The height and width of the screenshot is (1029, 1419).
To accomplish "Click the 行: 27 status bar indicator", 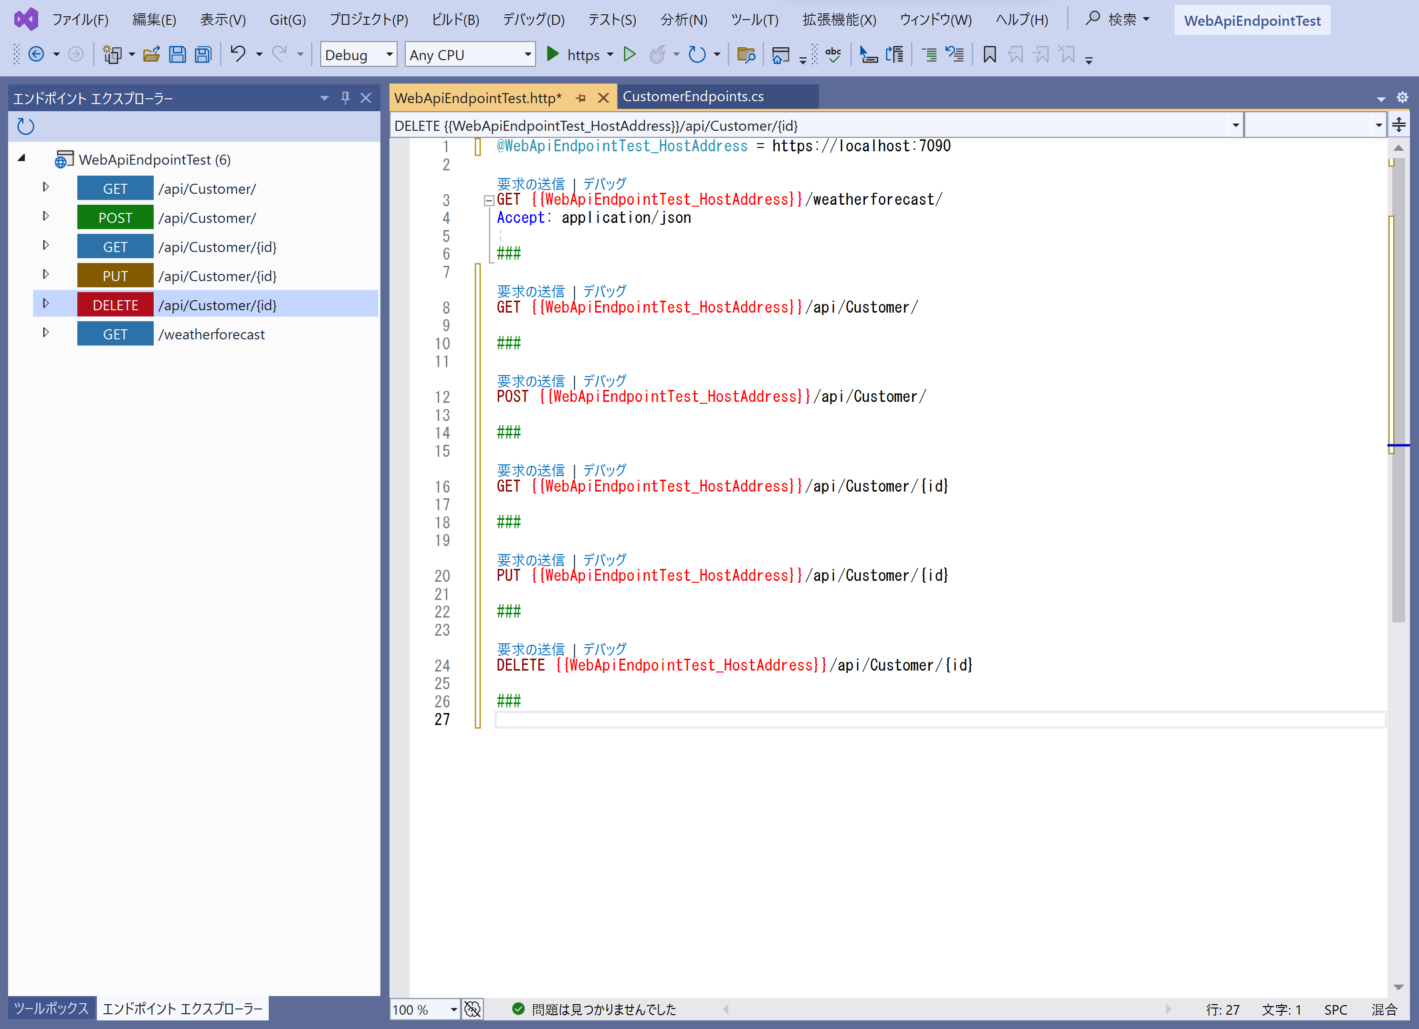I will tap(1222, 1009).
